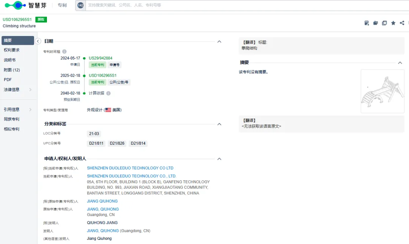Collapse the 分类和标签 section

pyautogui.click(x=219, y=124)
